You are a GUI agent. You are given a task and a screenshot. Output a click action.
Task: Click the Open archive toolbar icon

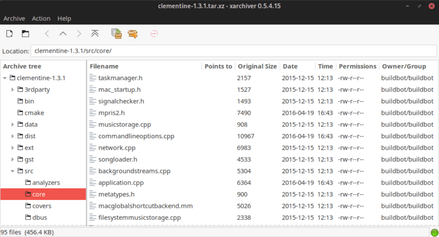tap(26, 34)
